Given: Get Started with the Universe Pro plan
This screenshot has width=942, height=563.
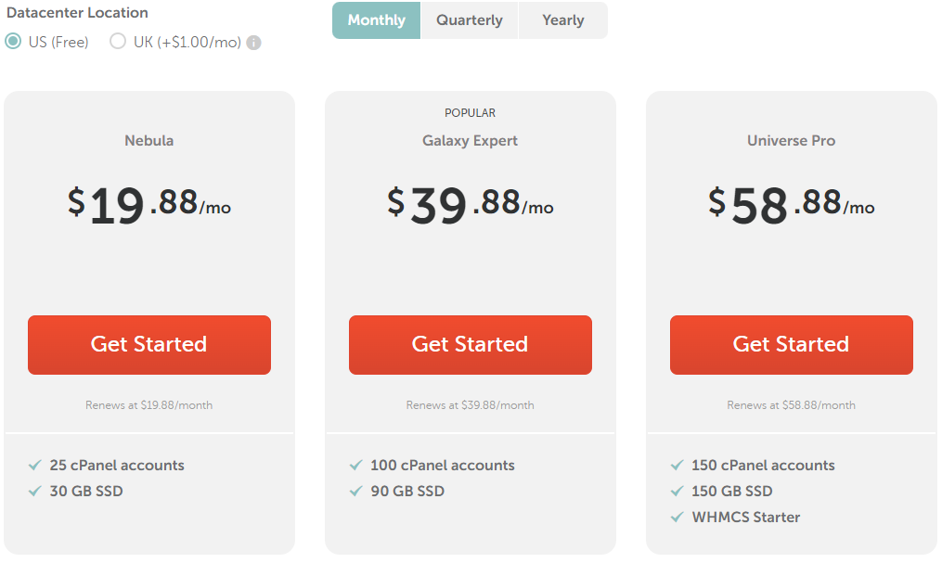Looking at the screenshot, I should click(x=792, y=345).
